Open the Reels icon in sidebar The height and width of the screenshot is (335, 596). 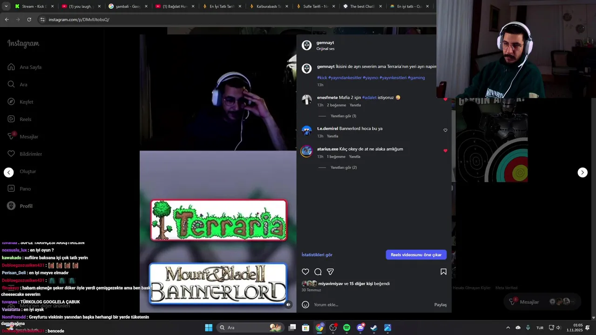coord(11,119)
